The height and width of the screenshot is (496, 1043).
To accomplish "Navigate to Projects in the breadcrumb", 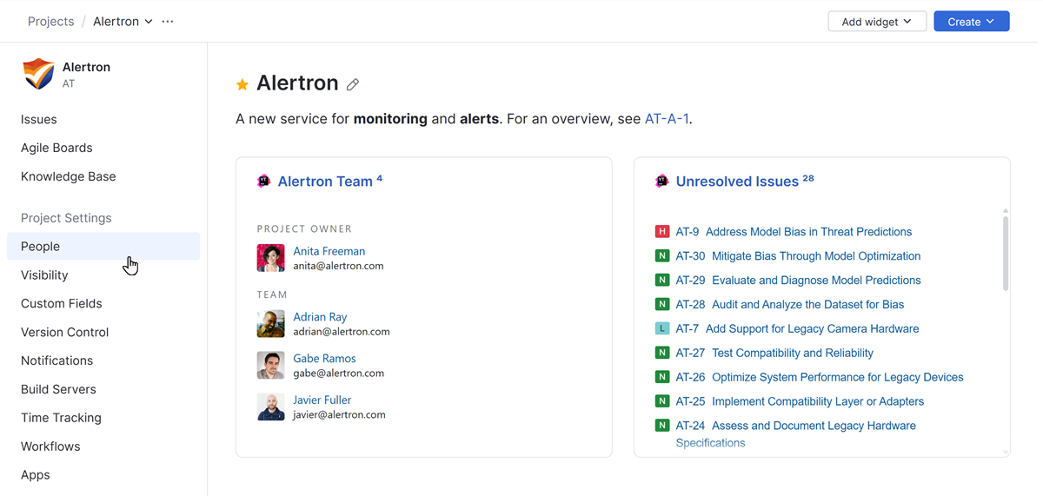I will [x=50, y=22].
